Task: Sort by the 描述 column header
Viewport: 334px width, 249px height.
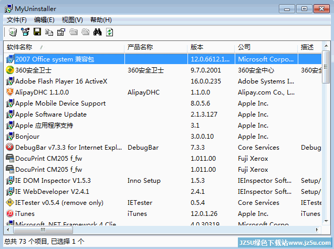Action: 309,47
